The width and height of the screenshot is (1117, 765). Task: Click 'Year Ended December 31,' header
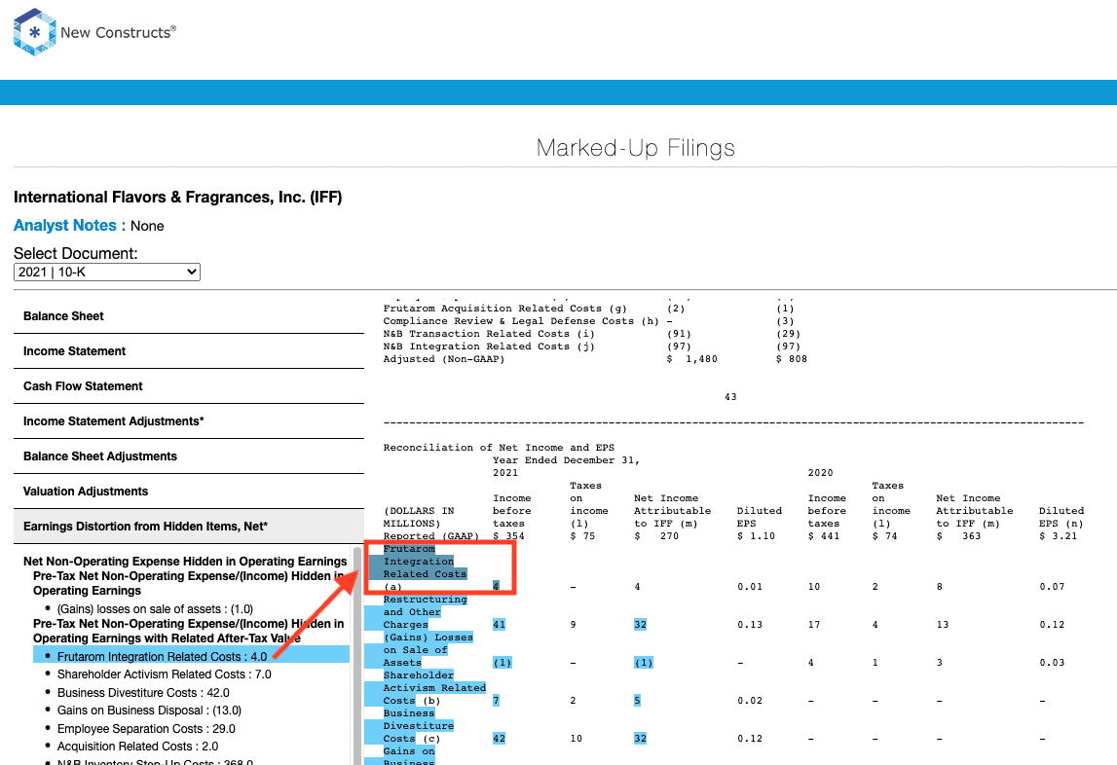tap(567, 460)
